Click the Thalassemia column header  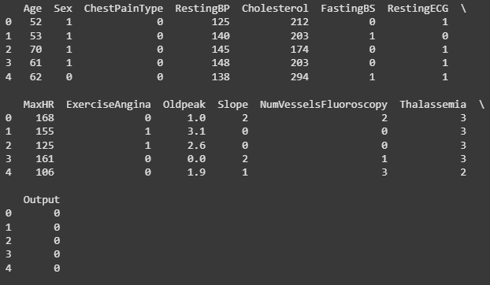(432, 104)
